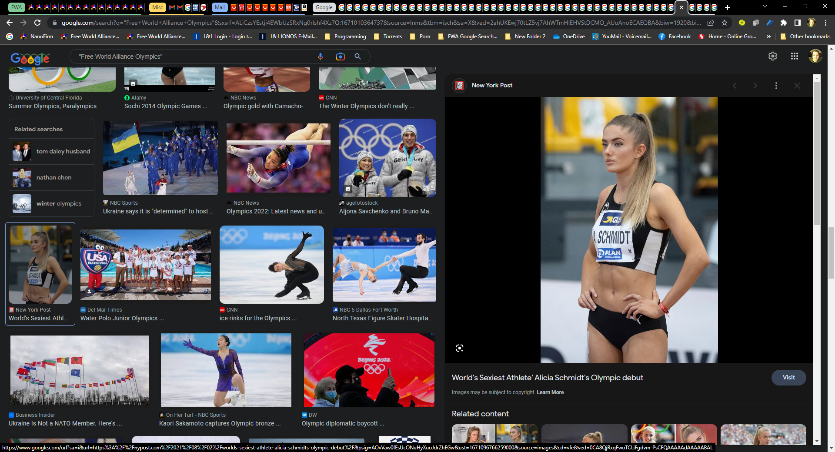Toggle the browser side panel

[x=797, y=23]
